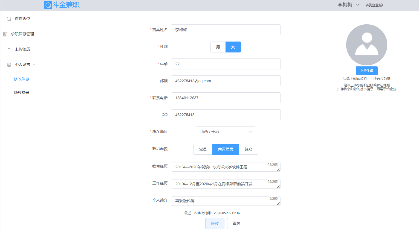Follow the 转到企业版> link
419x235 pixels.
(x=374, y=5)
